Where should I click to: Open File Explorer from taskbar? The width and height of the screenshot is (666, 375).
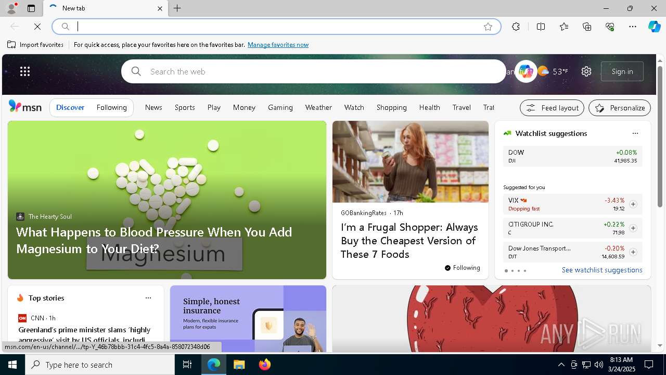(x=239, y=365)
